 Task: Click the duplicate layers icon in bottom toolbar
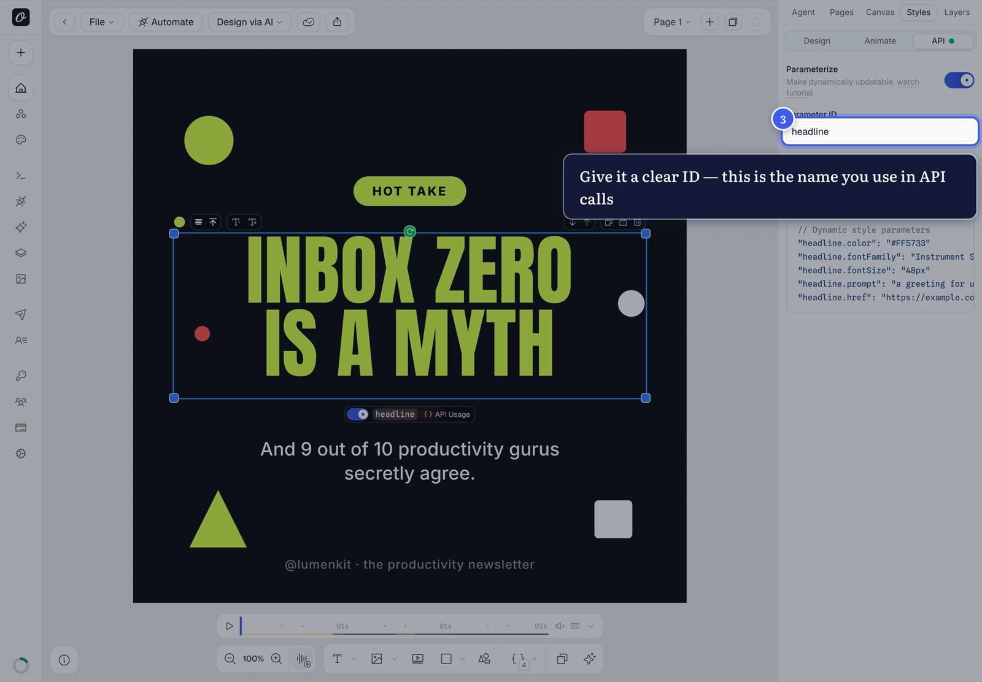tap(562, 659)
